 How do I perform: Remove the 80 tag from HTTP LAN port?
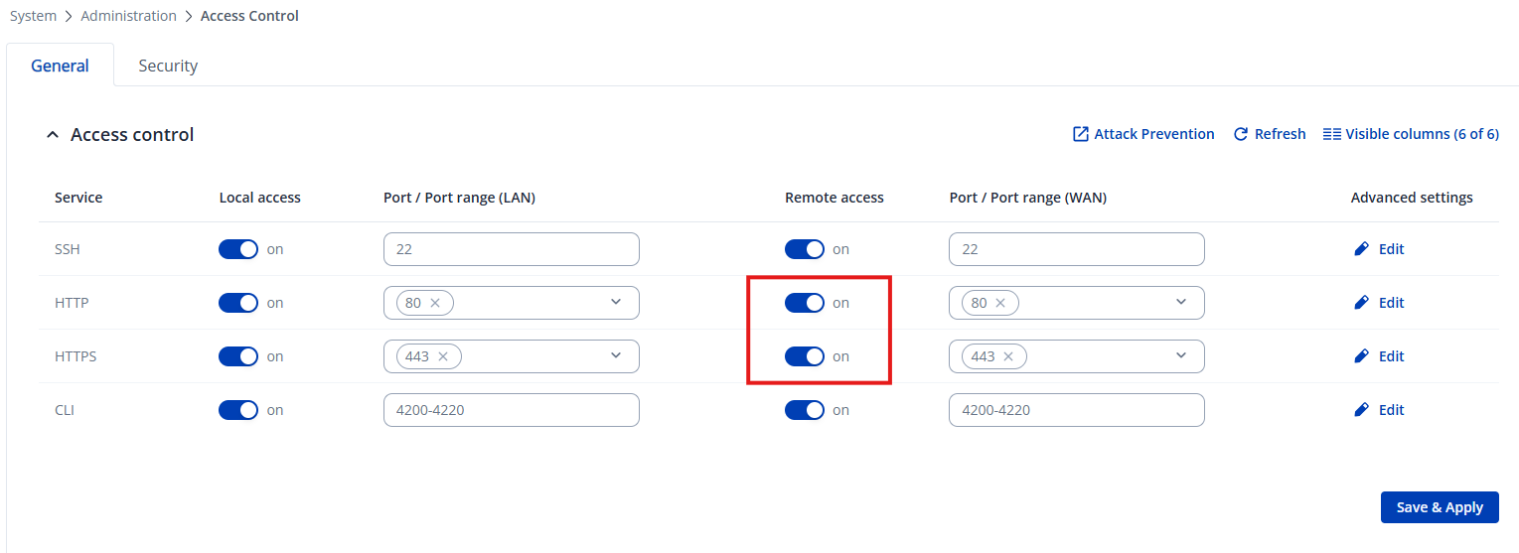[x=435, y=303]
